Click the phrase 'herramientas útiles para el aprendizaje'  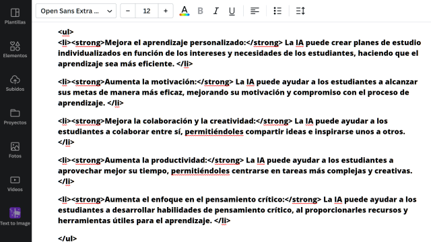(x=133, y=220)
